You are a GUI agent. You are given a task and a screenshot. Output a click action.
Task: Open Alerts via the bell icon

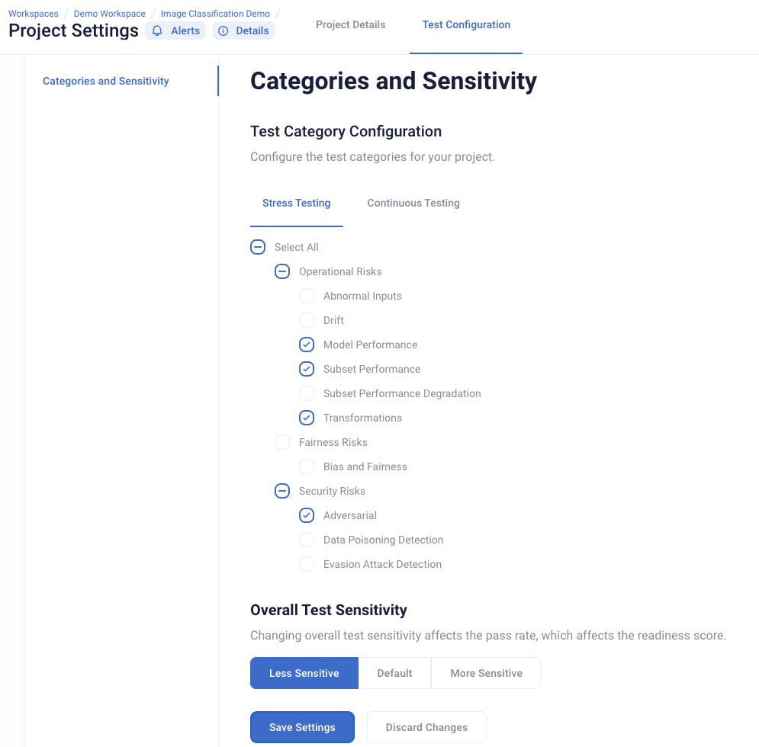(175, 30)
